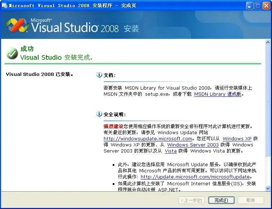Viewport: 272px width, 209px height.
Task: Click the greyed maximize window button
Action: pyautogui.click(x=258, y=6)
